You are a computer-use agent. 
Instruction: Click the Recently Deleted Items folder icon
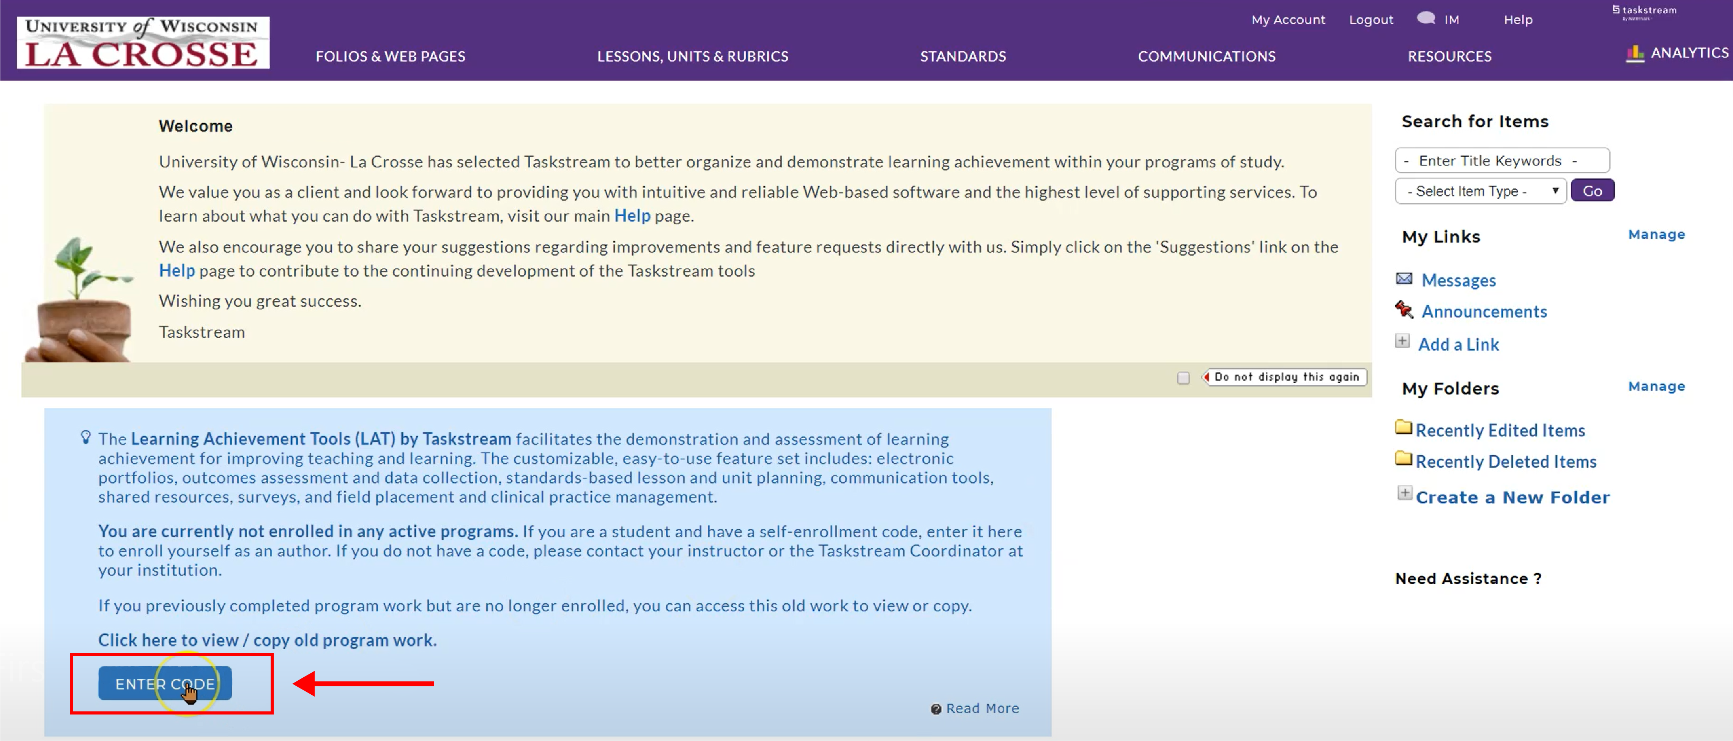coord(1404,459)
